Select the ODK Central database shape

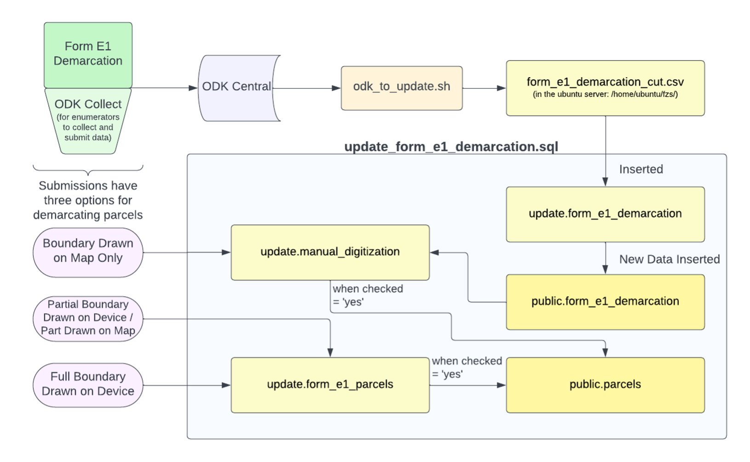tap(239, 88)
